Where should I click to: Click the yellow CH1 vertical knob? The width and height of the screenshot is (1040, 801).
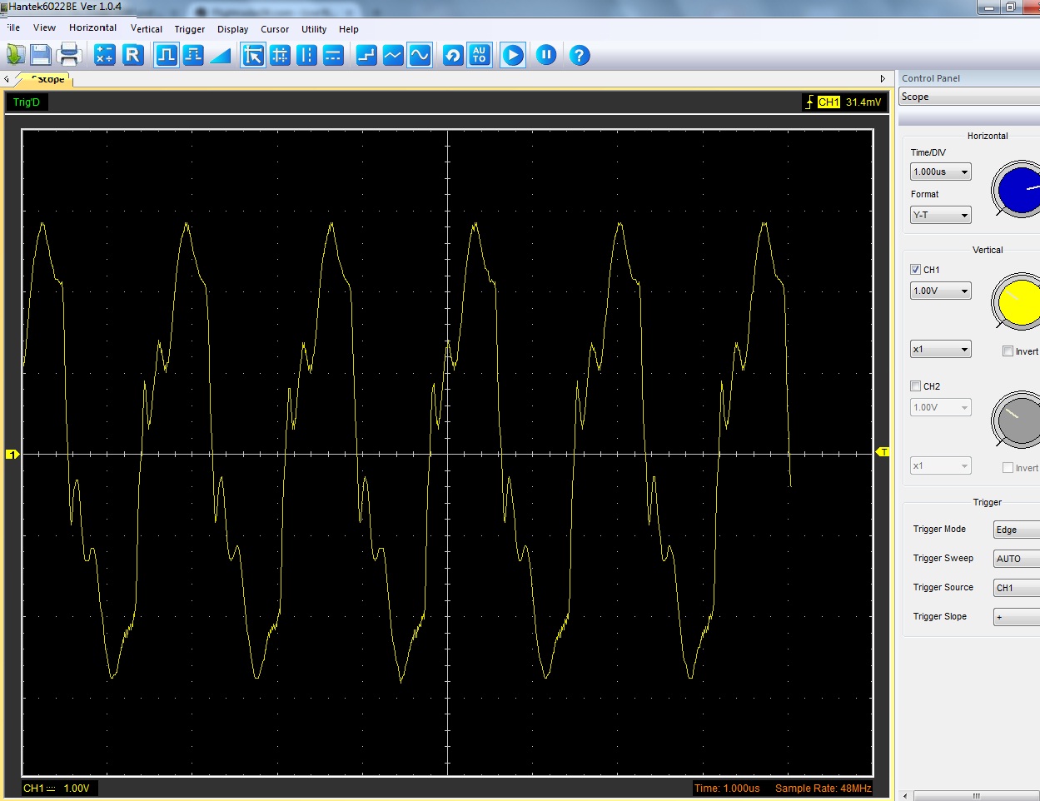click(1018, 301)
